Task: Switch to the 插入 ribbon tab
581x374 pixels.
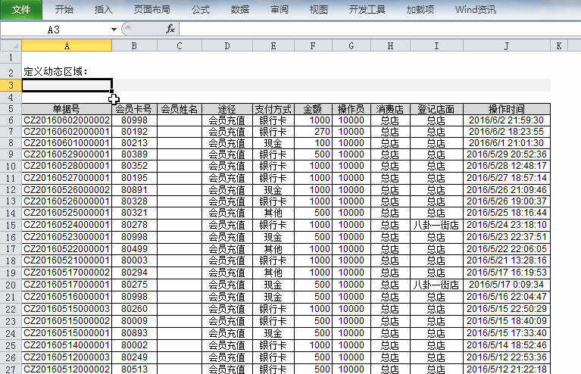Action: click(103, 9)
